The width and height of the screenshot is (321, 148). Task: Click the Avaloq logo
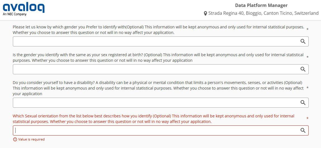tap(23, 8)
